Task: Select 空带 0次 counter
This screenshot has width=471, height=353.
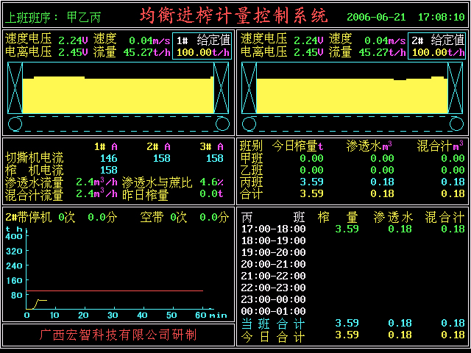Action: (163, 217)
